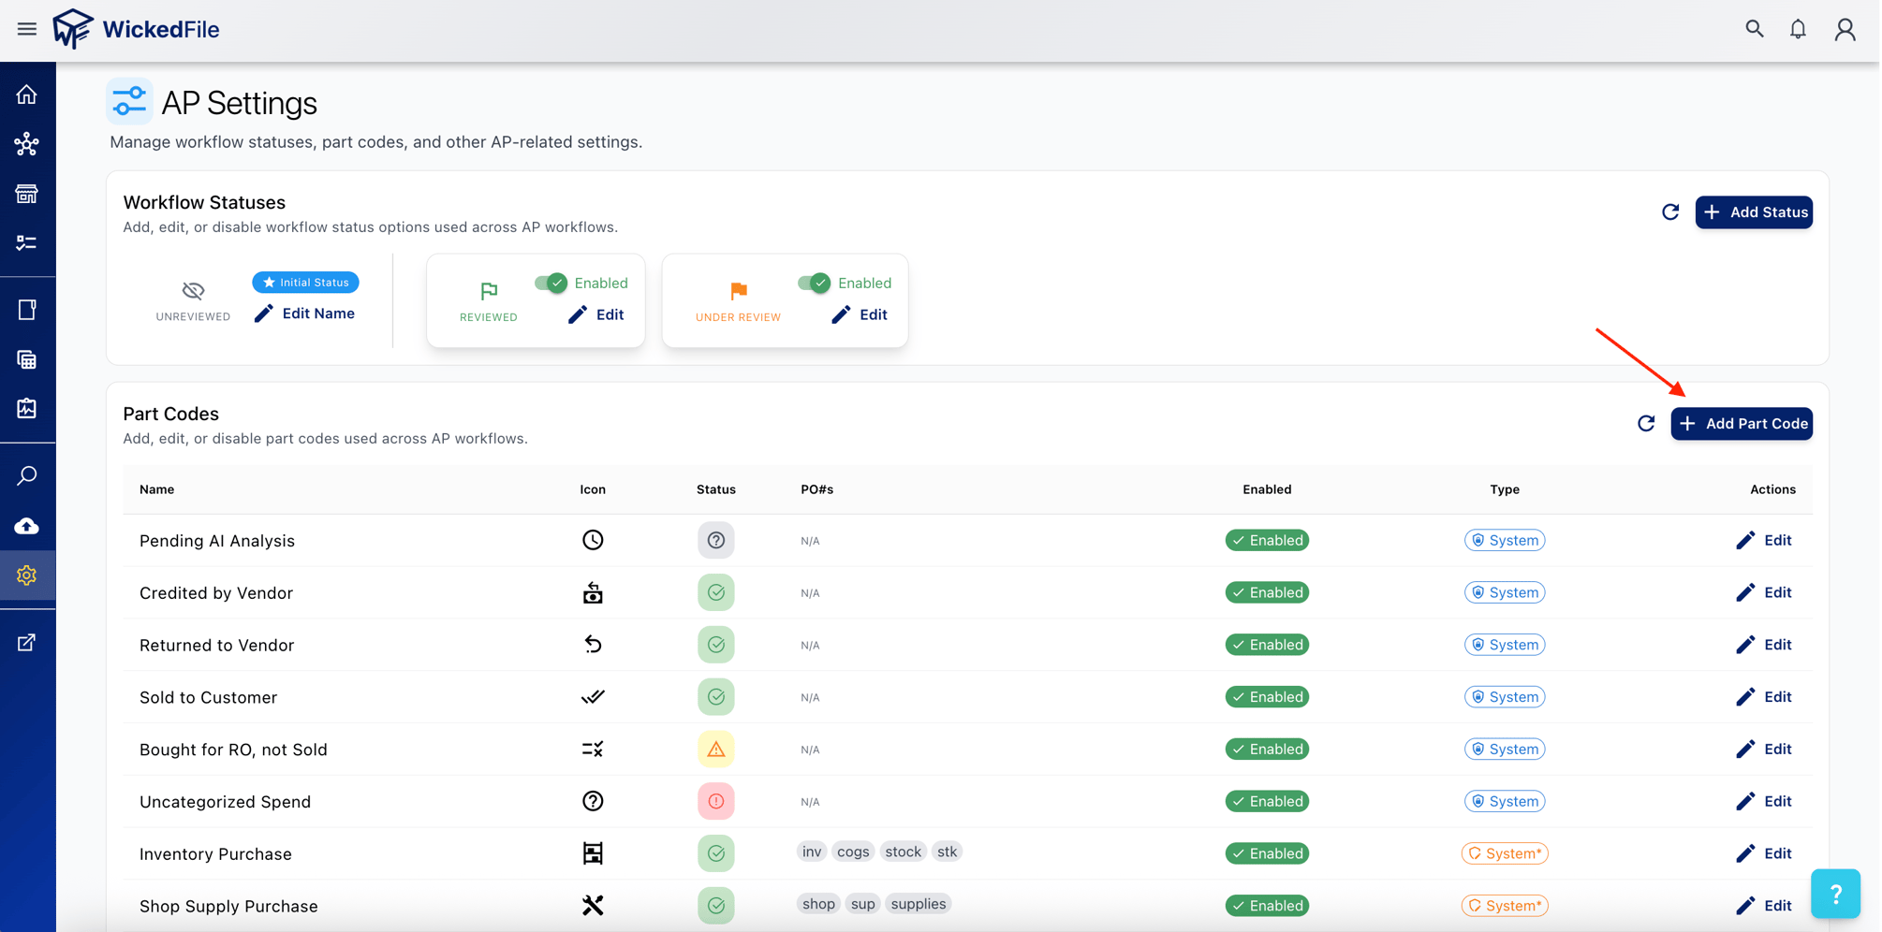Toggle Enabled switch for Reviewed status
The width and height of the screenshot is (1882, 932).
(x=551, y=283)
